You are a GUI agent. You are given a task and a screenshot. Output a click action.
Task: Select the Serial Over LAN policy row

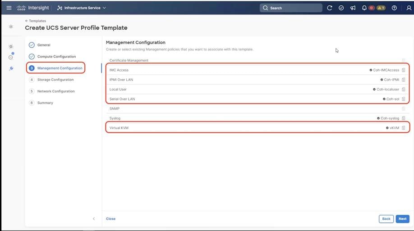click(x=258, y=99)
